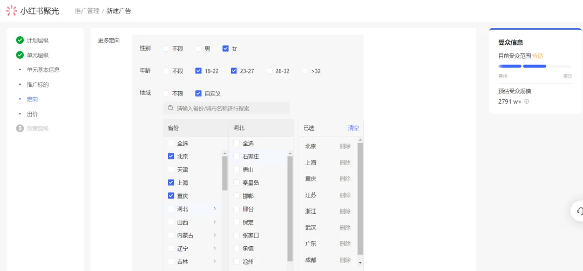This screenshot has height=271, width=583.
Task: Check 全选 in the 河北 city column
Action: point(236,143)
